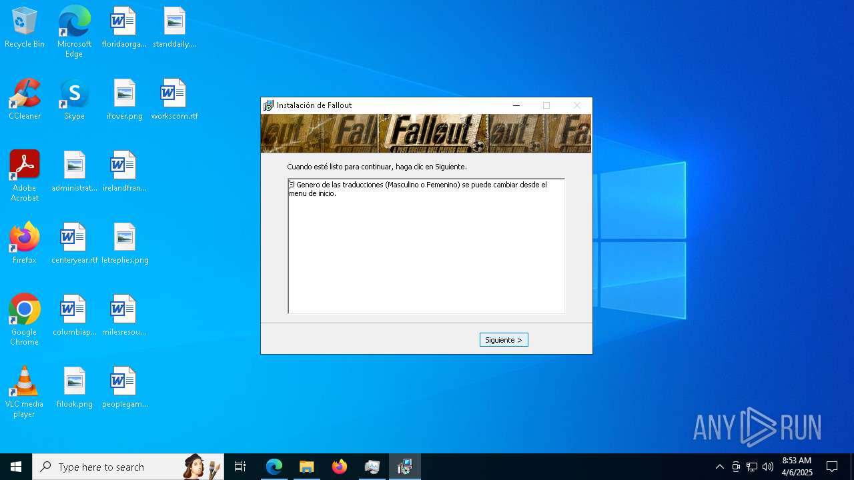Select the ifover.png file icon
The width and height of the screenshot is (854, 480).
[125, 100]
